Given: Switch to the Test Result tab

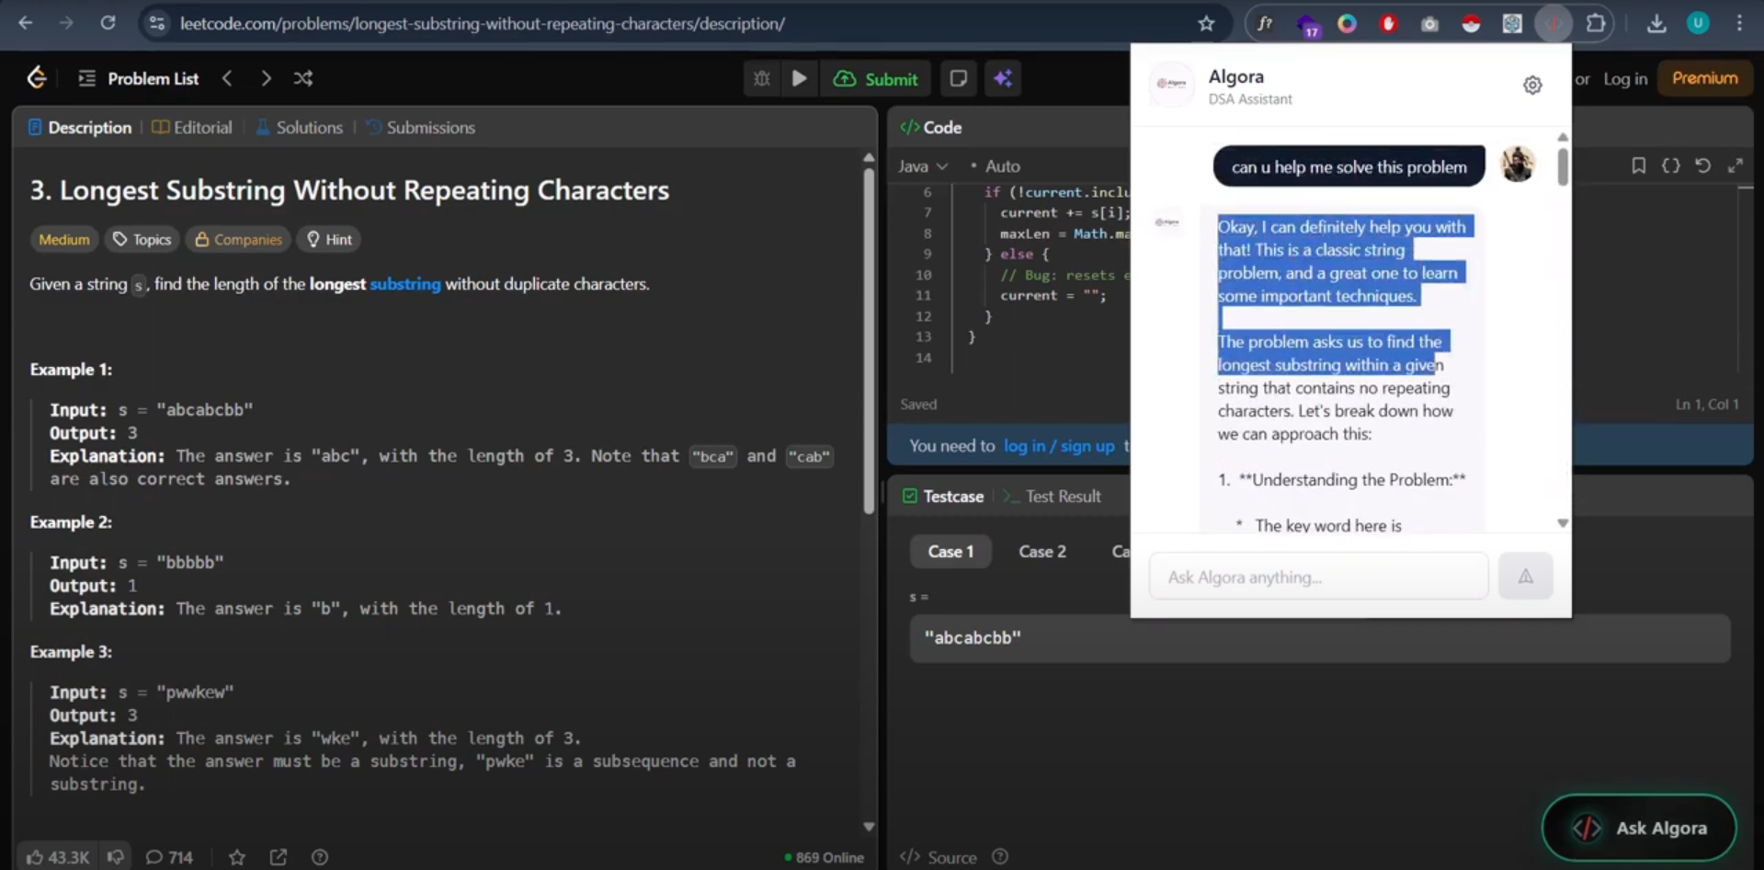Looking at the screenshot, I should tap(1052, 497).
